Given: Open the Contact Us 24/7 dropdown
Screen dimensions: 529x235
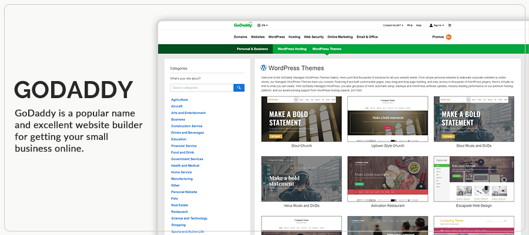Looking at the screenshot, I should [x=393, y=25].
